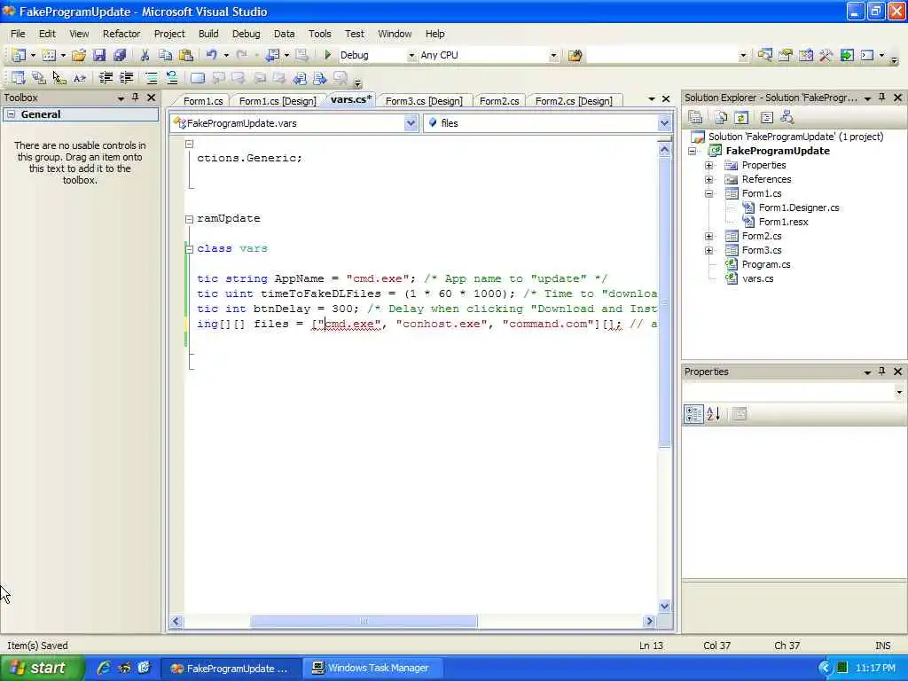This screenshot has height=681, width=908.
Task: Comment out selected lines icon
Action: point(151,78)
